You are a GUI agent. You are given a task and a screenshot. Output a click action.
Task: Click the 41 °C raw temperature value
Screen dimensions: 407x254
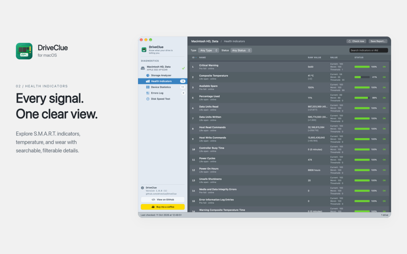(x=311, y=76)
